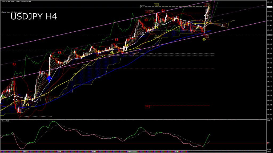
Task: Select the YDC level label
Action: [142, 6]
